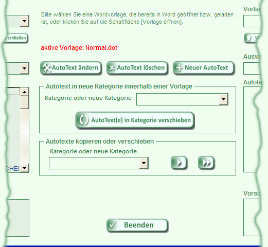The width and height of the screenshot is (268, 247).
Task: Click the checkmark icon on Beenden
Action: [113, 225]
